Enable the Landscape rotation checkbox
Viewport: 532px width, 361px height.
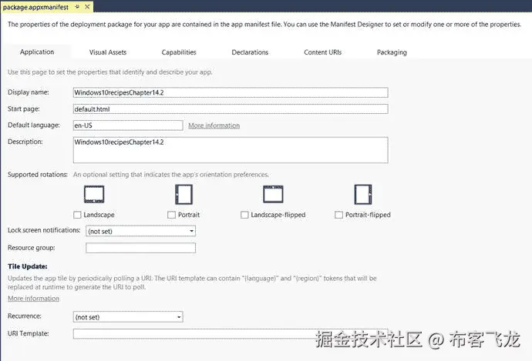[77, 215]
